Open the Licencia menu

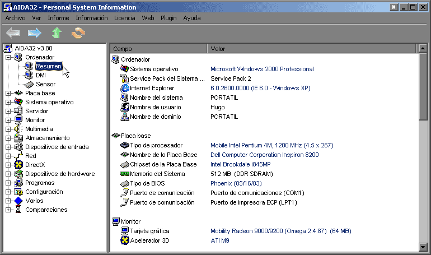pyautogui.click(x=124, y=18)
